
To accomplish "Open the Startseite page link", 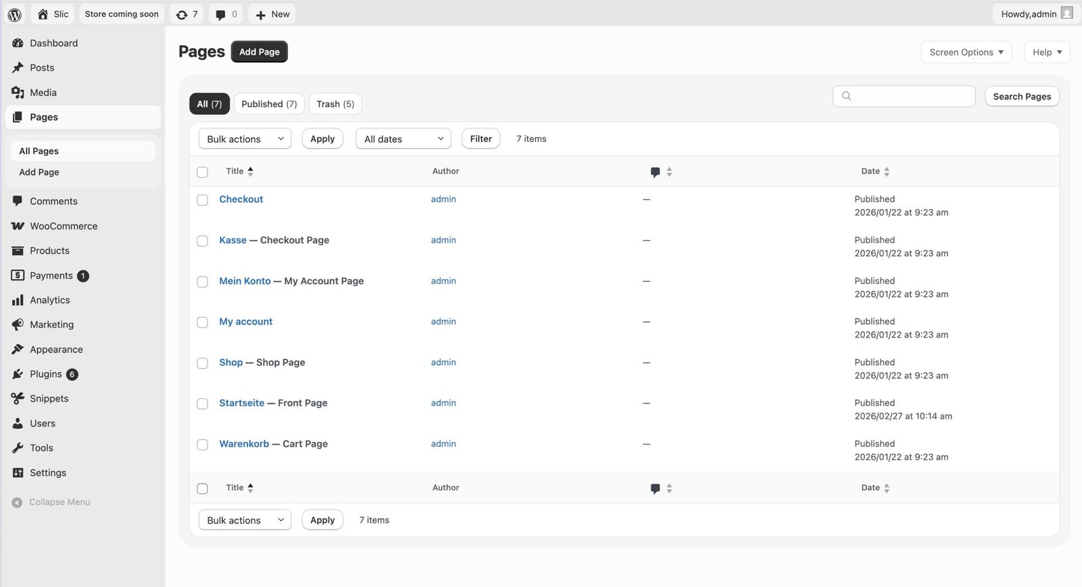I will point(241,403).
